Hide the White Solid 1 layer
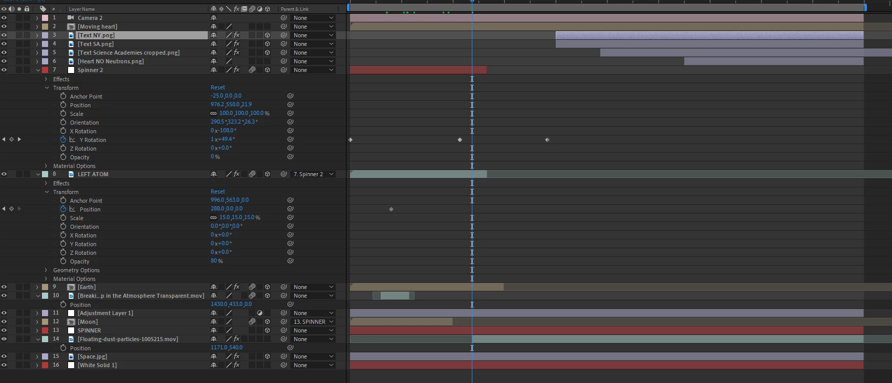 (x=4, y=365)
